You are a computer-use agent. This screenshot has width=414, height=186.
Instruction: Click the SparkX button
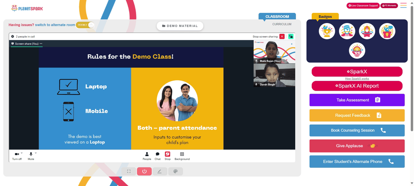click(357, 72)
